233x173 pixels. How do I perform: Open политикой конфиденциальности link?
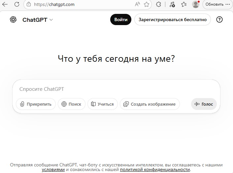tap(155, 170)
